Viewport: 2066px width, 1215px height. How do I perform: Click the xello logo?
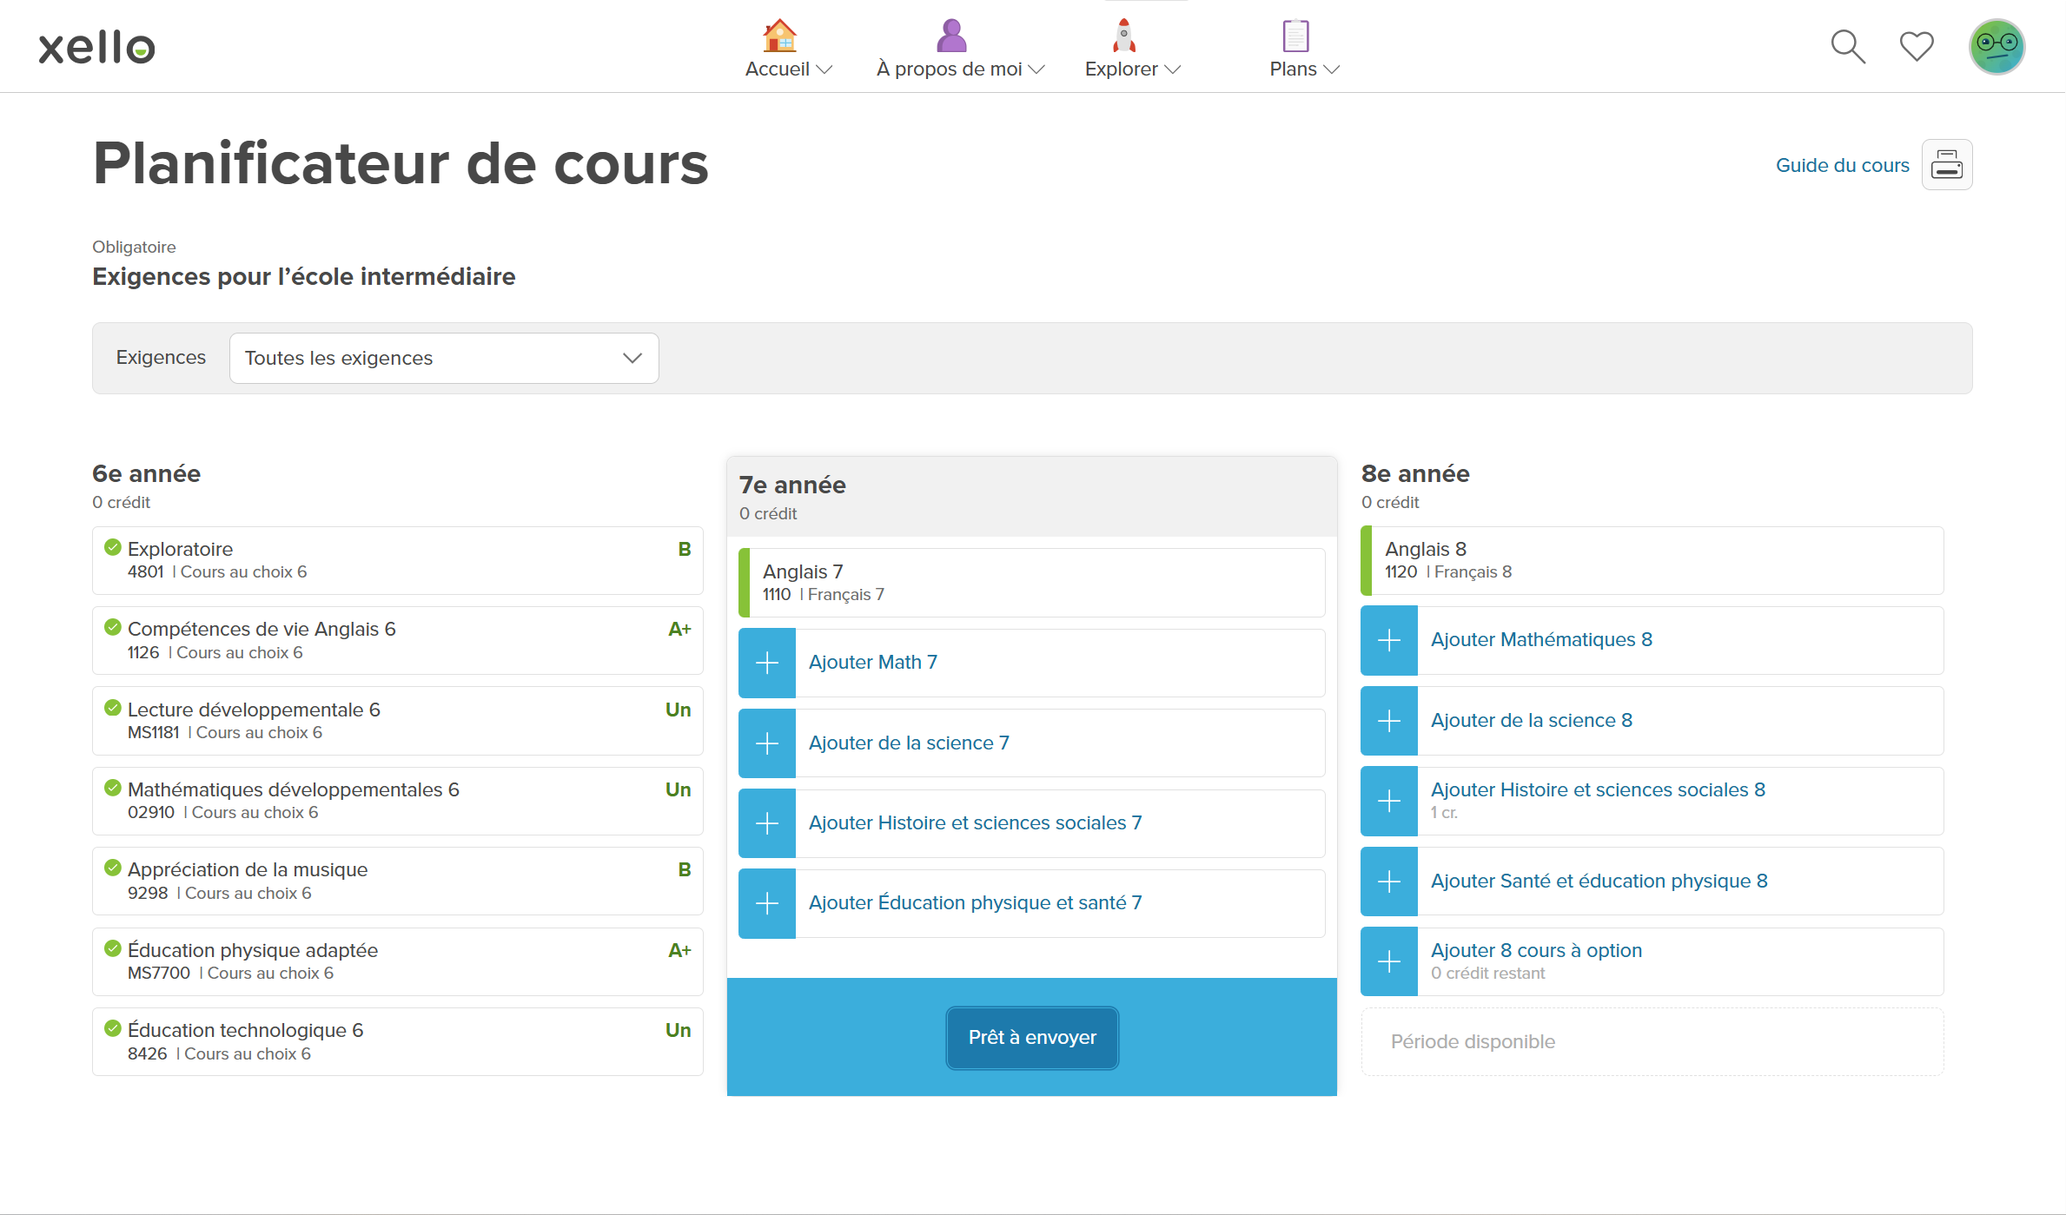click(x=96, y=47)
